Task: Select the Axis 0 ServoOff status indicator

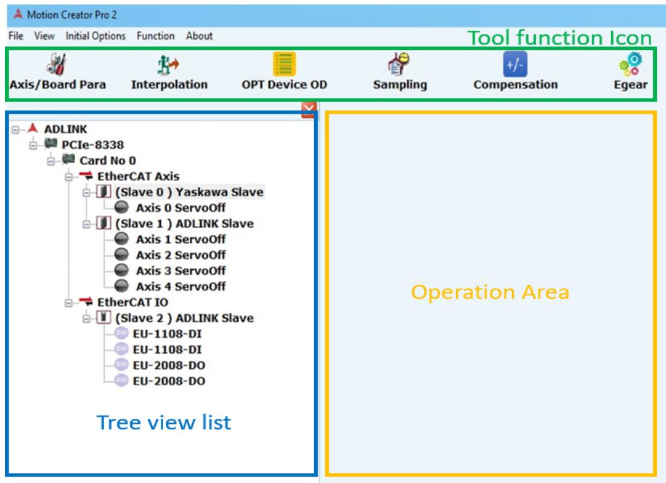Action: click(121, 207)
